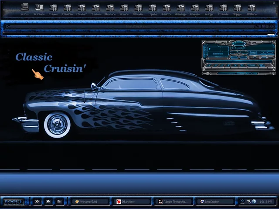
Task: Bring up Adobe Photoshop from the taskbar
Action: coord(174,202)
